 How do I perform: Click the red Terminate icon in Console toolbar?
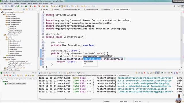pyautogui.click(x=144, y=73)
